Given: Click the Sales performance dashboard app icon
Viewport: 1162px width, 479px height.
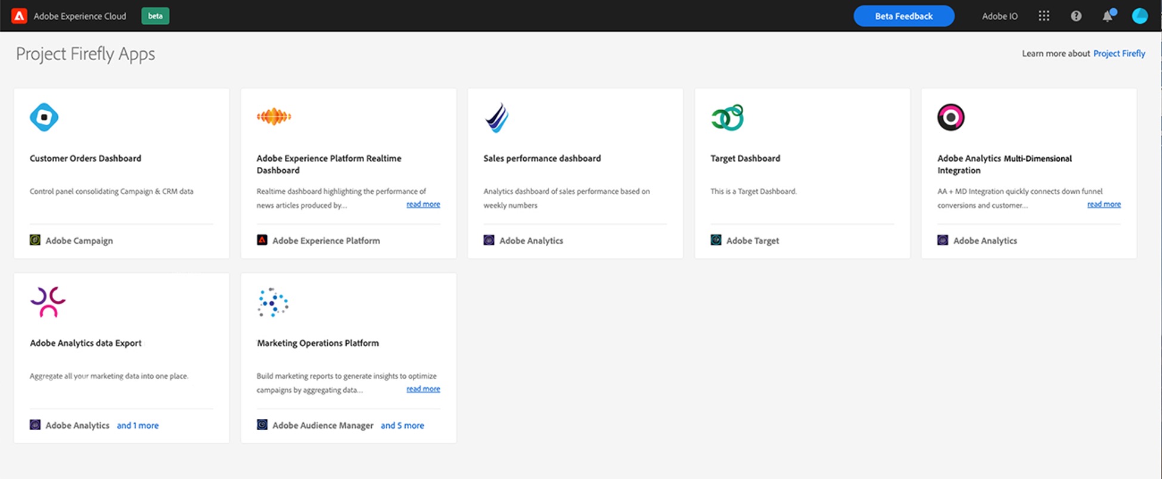Looking at the screenshot, I should coord(497,117).
